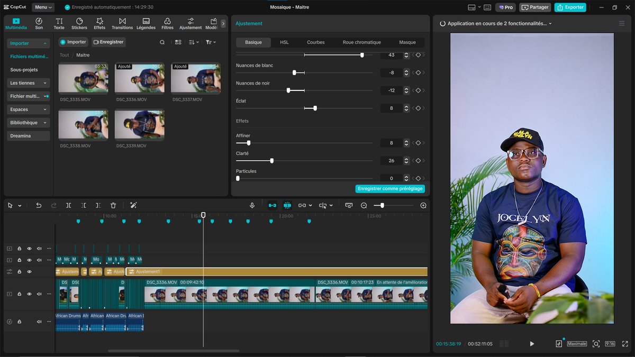Open the Texte tool tab

(x=59, y=23)
